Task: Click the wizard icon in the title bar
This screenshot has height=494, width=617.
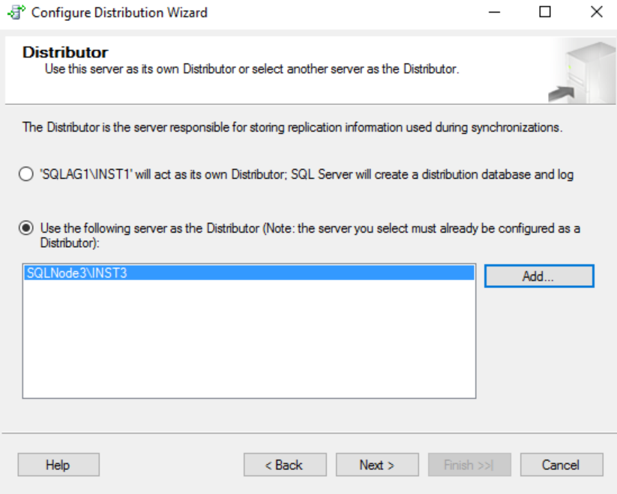Action: tap(16, 12)
